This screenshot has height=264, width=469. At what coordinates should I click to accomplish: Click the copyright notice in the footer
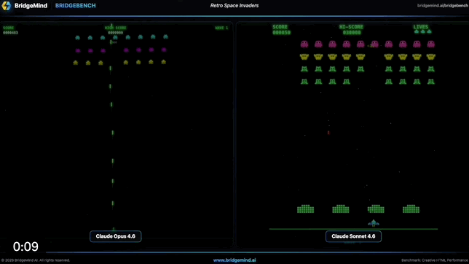click(35, 260)
